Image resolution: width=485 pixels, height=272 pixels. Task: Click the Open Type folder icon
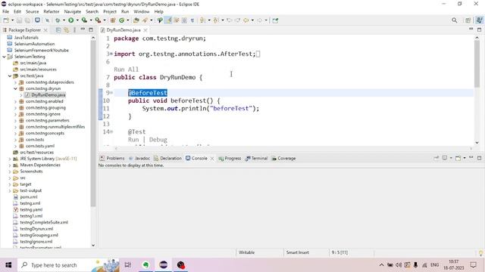136,20
